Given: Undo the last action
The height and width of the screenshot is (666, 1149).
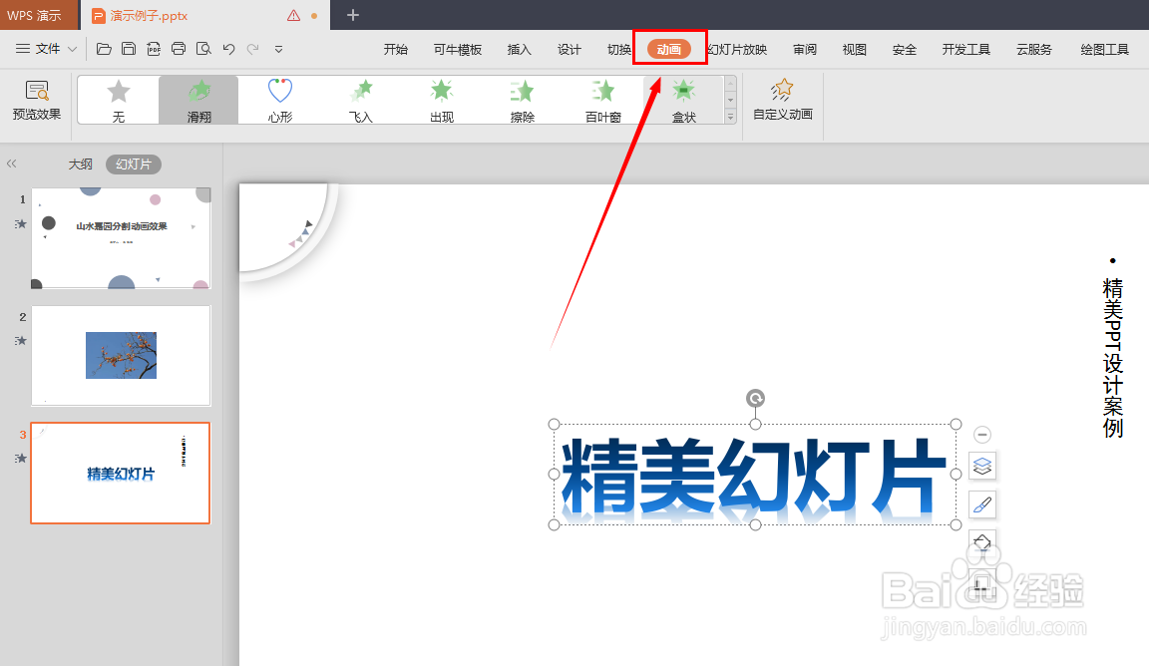Looking at the screenshot, I should pyautogui.click(x=228, y=49).
